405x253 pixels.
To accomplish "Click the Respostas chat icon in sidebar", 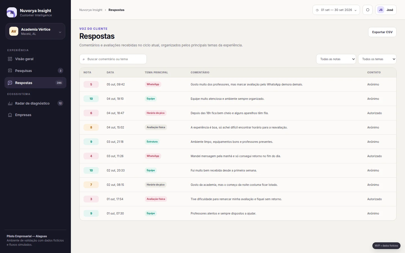I will [10, 83].
